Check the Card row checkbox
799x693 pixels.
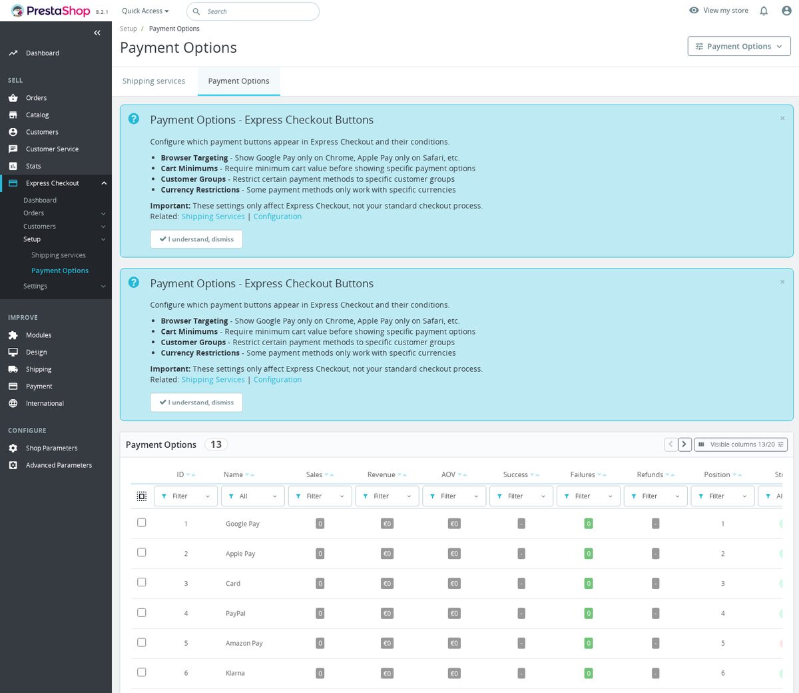[x=141, y=582]
